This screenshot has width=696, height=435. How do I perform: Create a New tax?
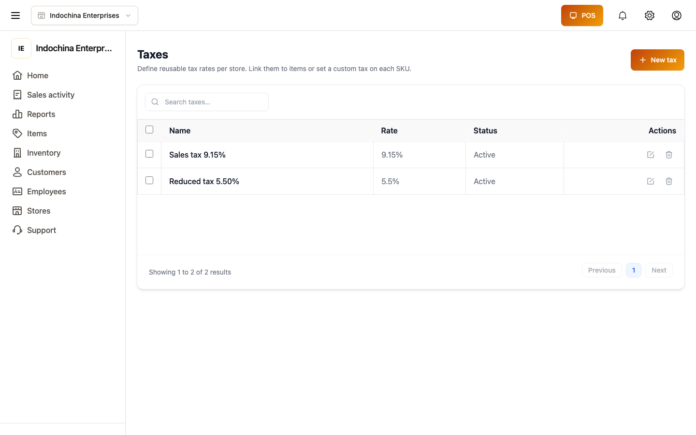point(657,60)
